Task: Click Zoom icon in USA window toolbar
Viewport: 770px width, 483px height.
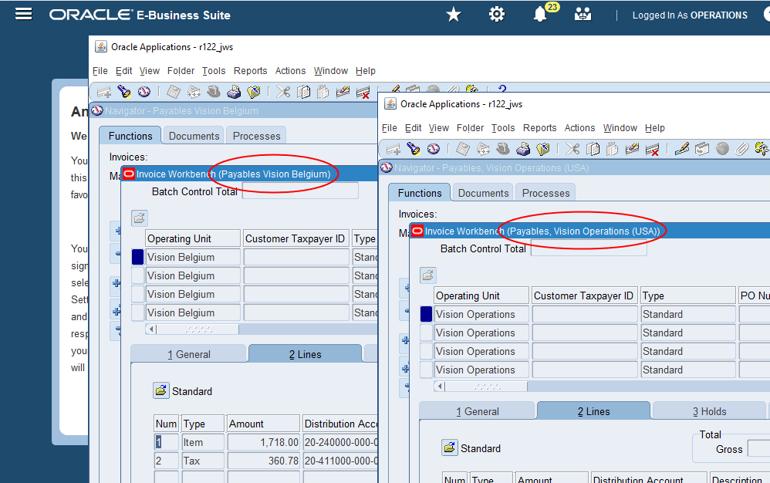Action: pos(702,149)
